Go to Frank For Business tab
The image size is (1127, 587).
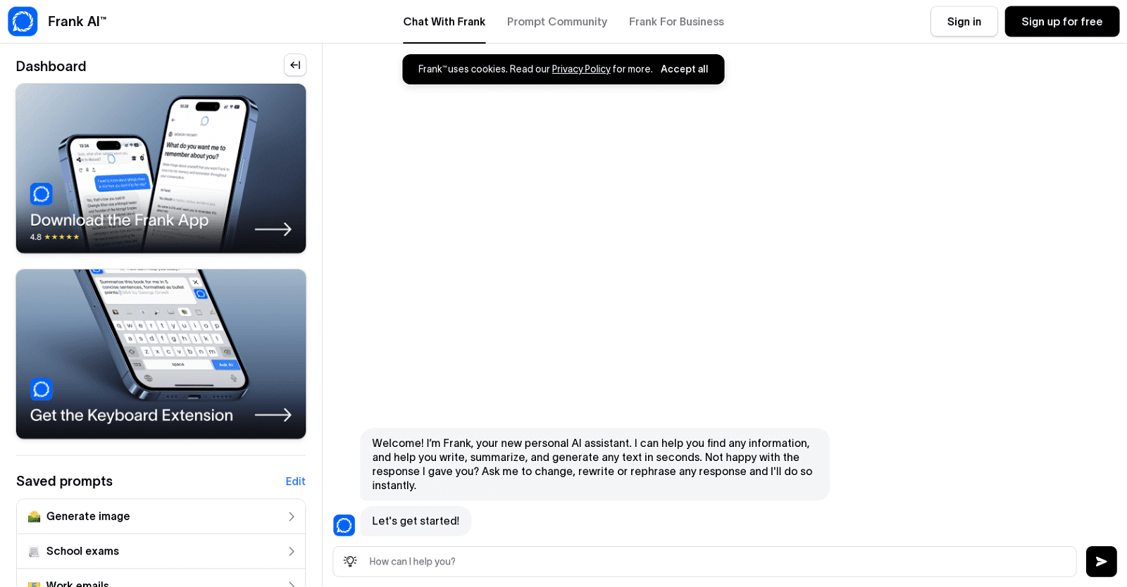(676, 22)
